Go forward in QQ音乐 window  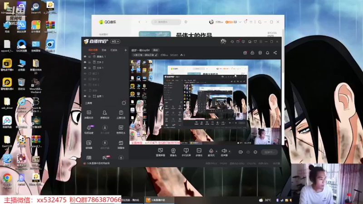coord(146,22)
